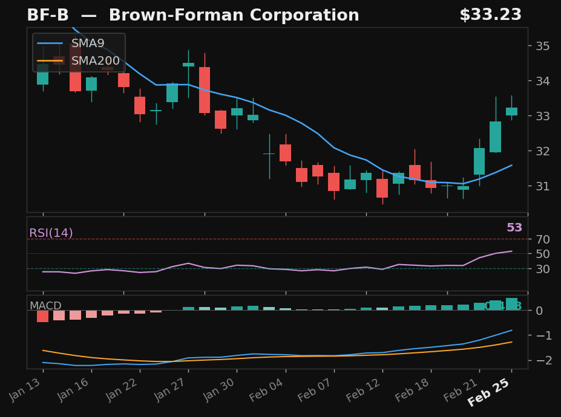This screenshot has width=561, height=417.
Task: Click the SMA200 legend label
Action: [x=95, y=61]
